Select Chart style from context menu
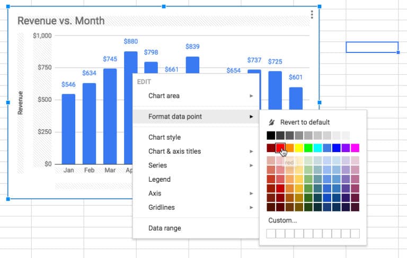 pos(164,137)
